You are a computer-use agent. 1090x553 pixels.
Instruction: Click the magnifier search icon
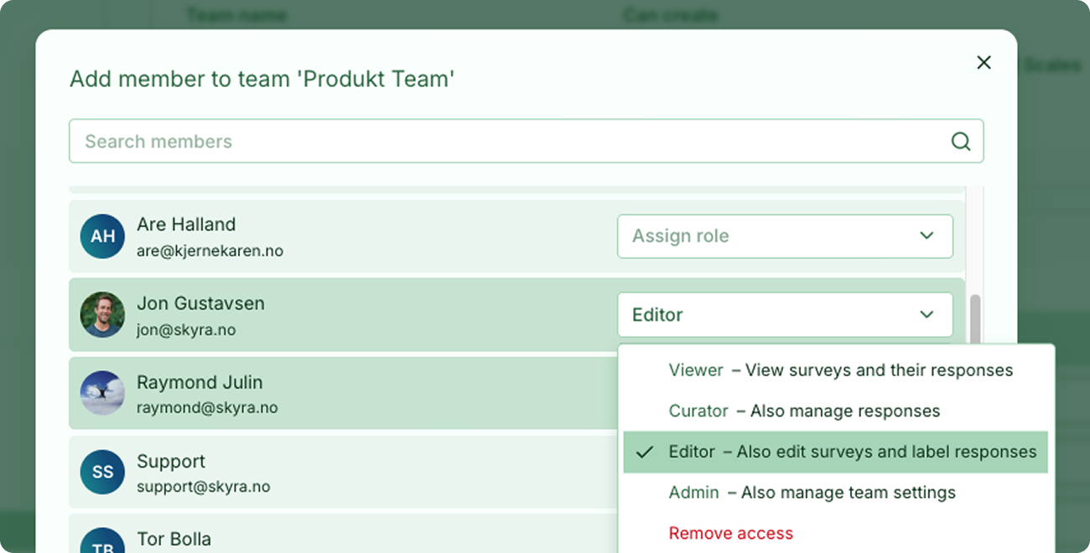(961, 142)
